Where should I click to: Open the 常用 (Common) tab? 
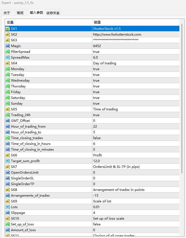(20, 13)
